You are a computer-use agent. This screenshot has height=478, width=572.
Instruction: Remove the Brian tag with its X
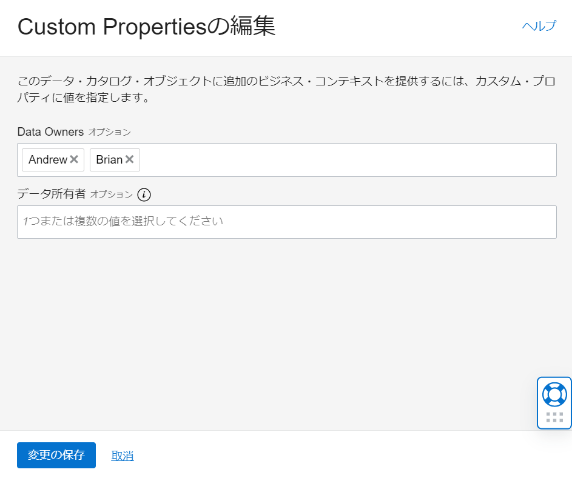tap(129, 159)
